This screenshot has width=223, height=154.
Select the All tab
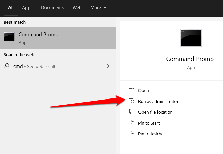pyautogui.click(x=11, y=7)
